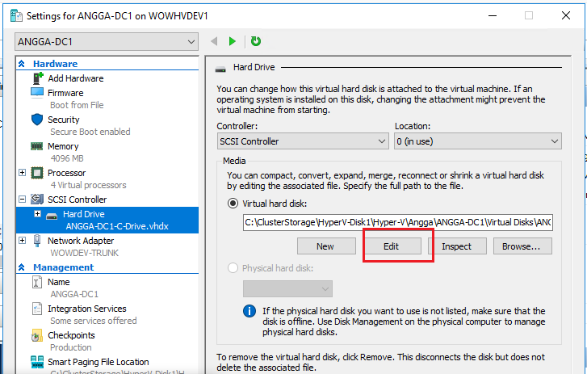The height and width of the screenshot is (374, 587).
Task: Click the 'WOWDEV-TRUNK' text
Action: pos(85,253)
